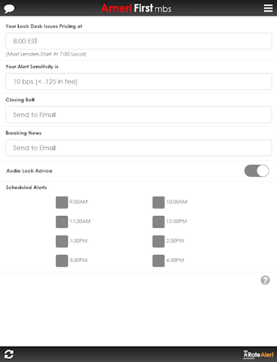277x362 pixels.
Task: Tick the 3:30PM scheduled alert box
Action: 62,261
